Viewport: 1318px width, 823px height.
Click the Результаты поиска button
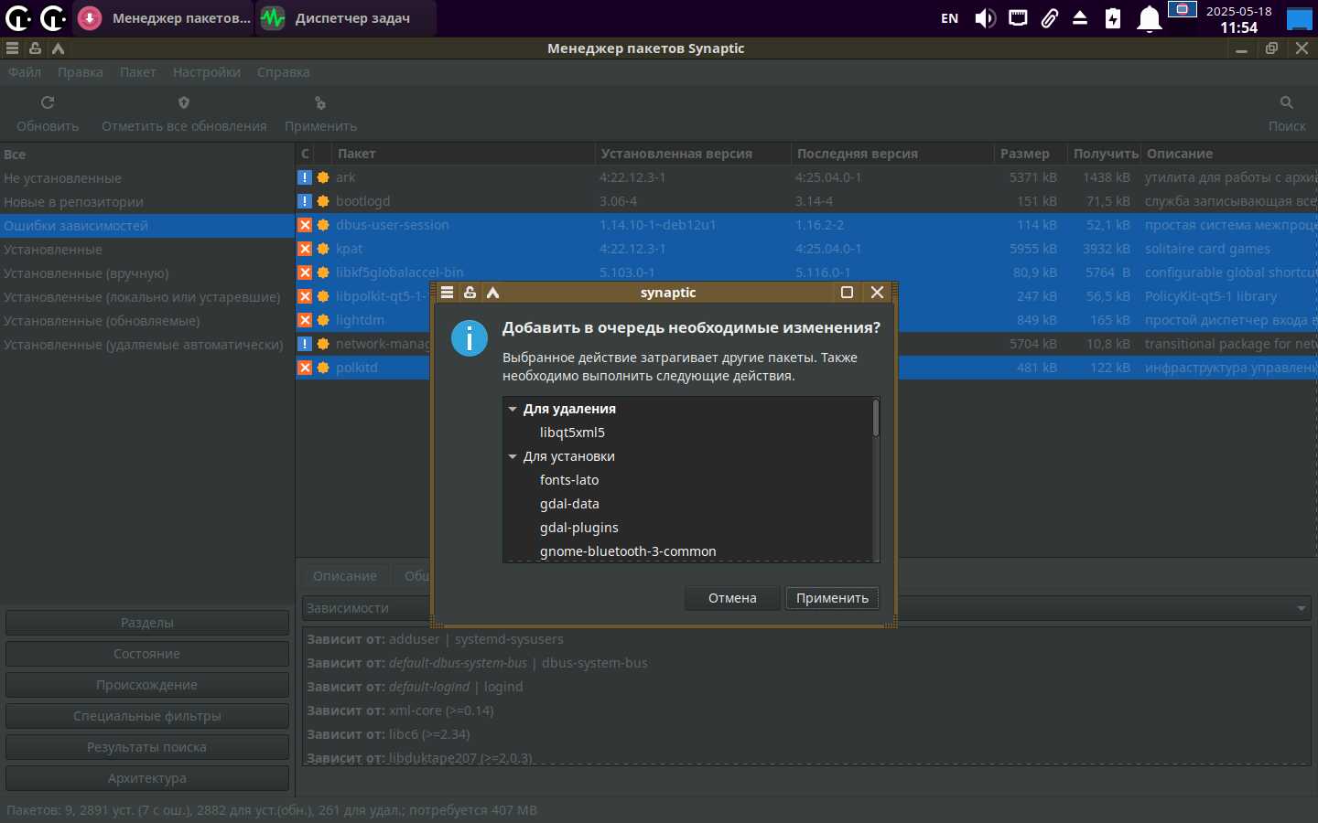[147, 747]
